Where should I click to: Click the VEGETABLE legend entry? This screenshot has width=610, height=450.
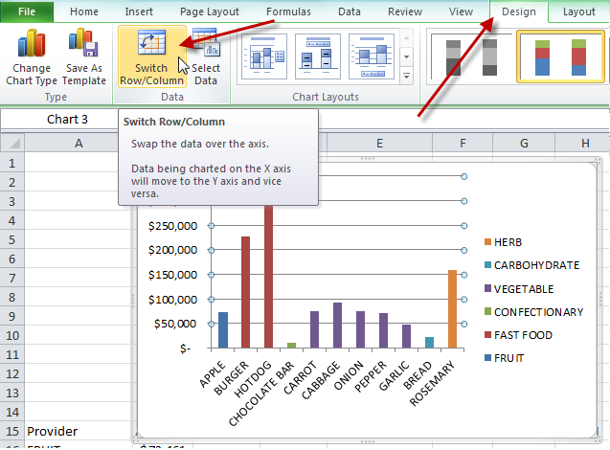tap(519, 289)
